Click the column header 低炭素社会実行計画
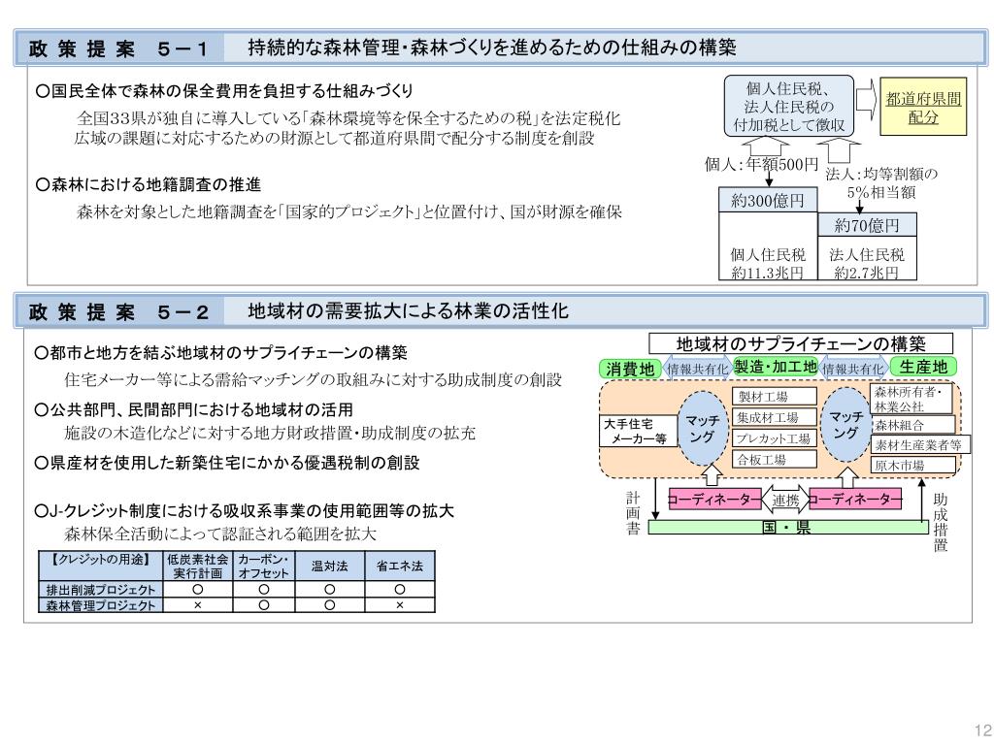994x745 pixels. [x=198, y=567]
